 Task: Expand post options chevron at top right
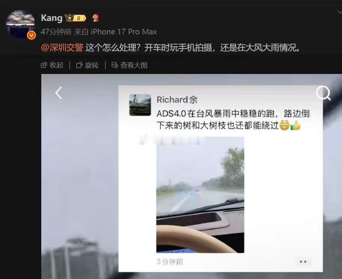click(339, 12)
